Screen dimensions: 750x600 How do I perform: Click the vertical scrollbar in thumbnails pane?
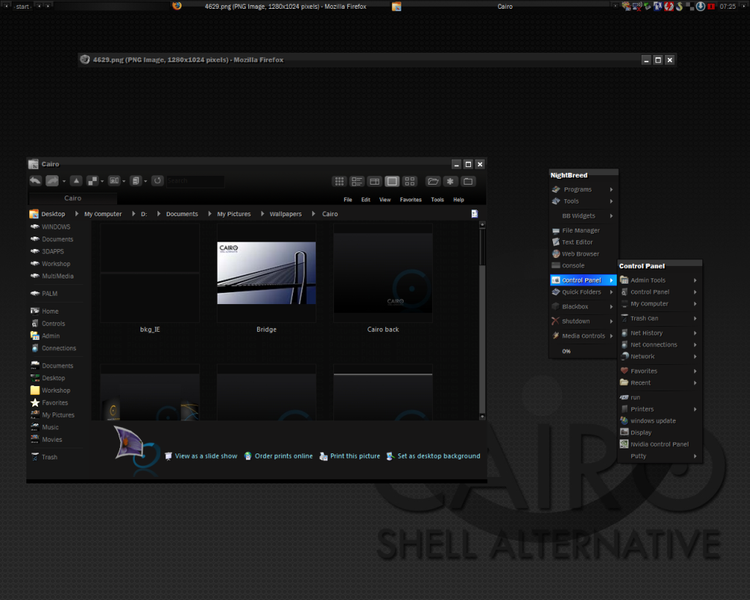pyautogui.click(x=482, y=321)
